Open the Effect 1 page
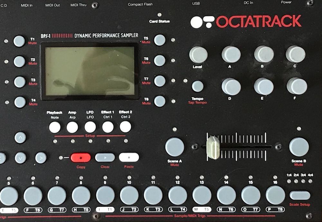The width and height of the screenshot is (322, 222). [107, 127]
